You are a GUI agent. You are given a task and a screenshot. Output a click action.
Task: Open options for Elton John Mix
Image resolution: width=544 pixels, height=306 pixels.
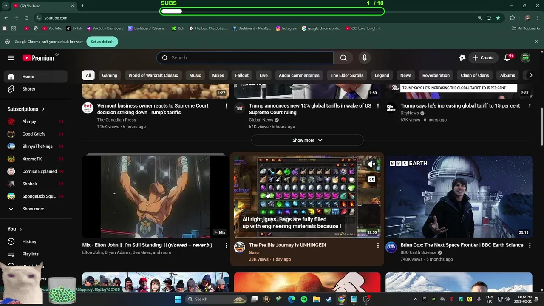point(226,245)
